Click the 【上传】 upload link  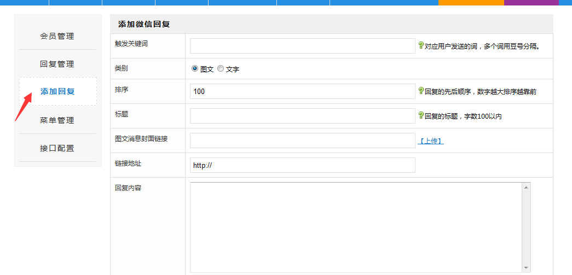click(431, 141)
